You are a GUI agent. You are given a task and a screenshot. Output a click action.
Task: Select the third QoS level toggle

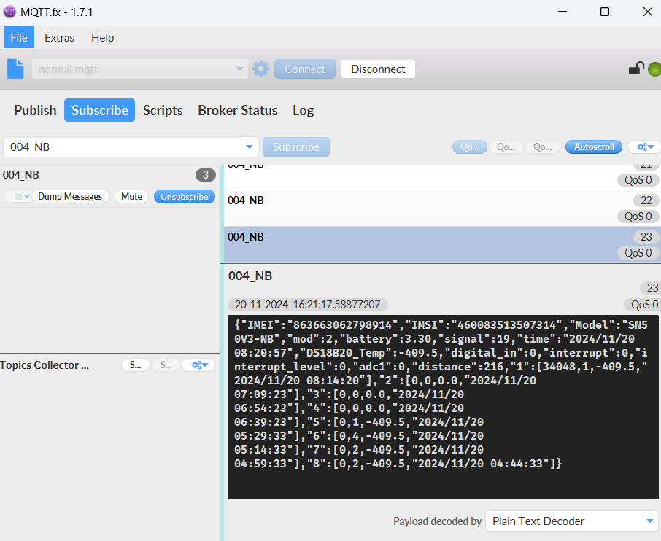click(543, 147)
